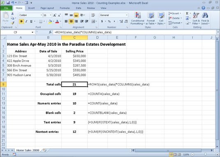Click the AutoSum sigma icon
This screenshot has height=157, width=220.
click(187, 13)
